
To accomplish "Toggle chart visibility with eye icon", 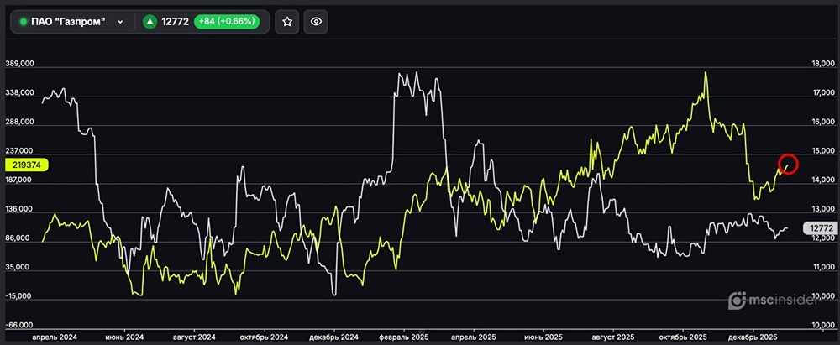I will 316,22.
